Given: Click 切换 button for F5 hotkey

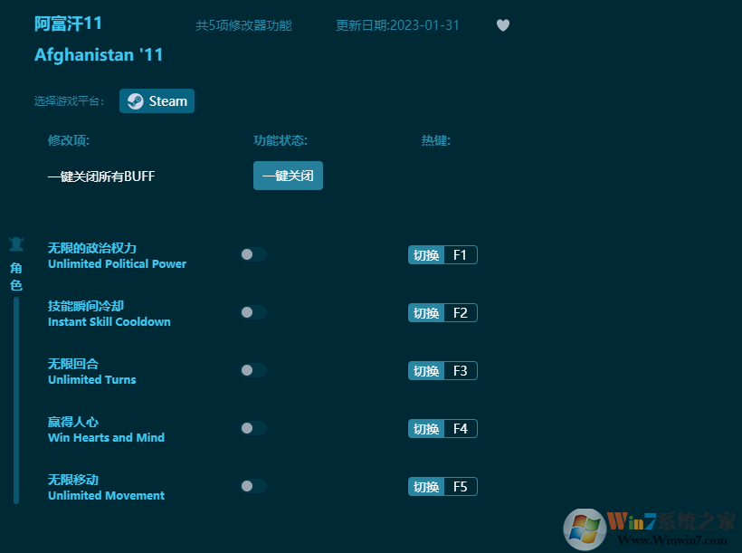Looking at the screenshot, I should (426, 487).
